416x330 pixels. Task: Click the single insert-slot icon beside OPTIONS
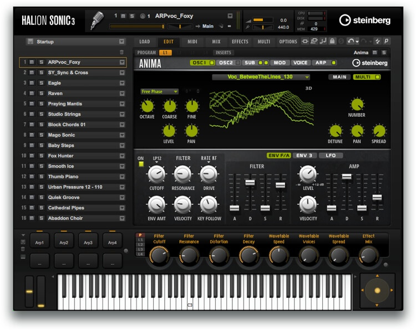coord(305,41)
